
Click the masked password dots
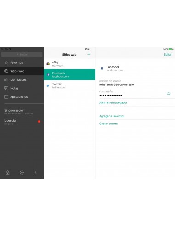(111, 95)
